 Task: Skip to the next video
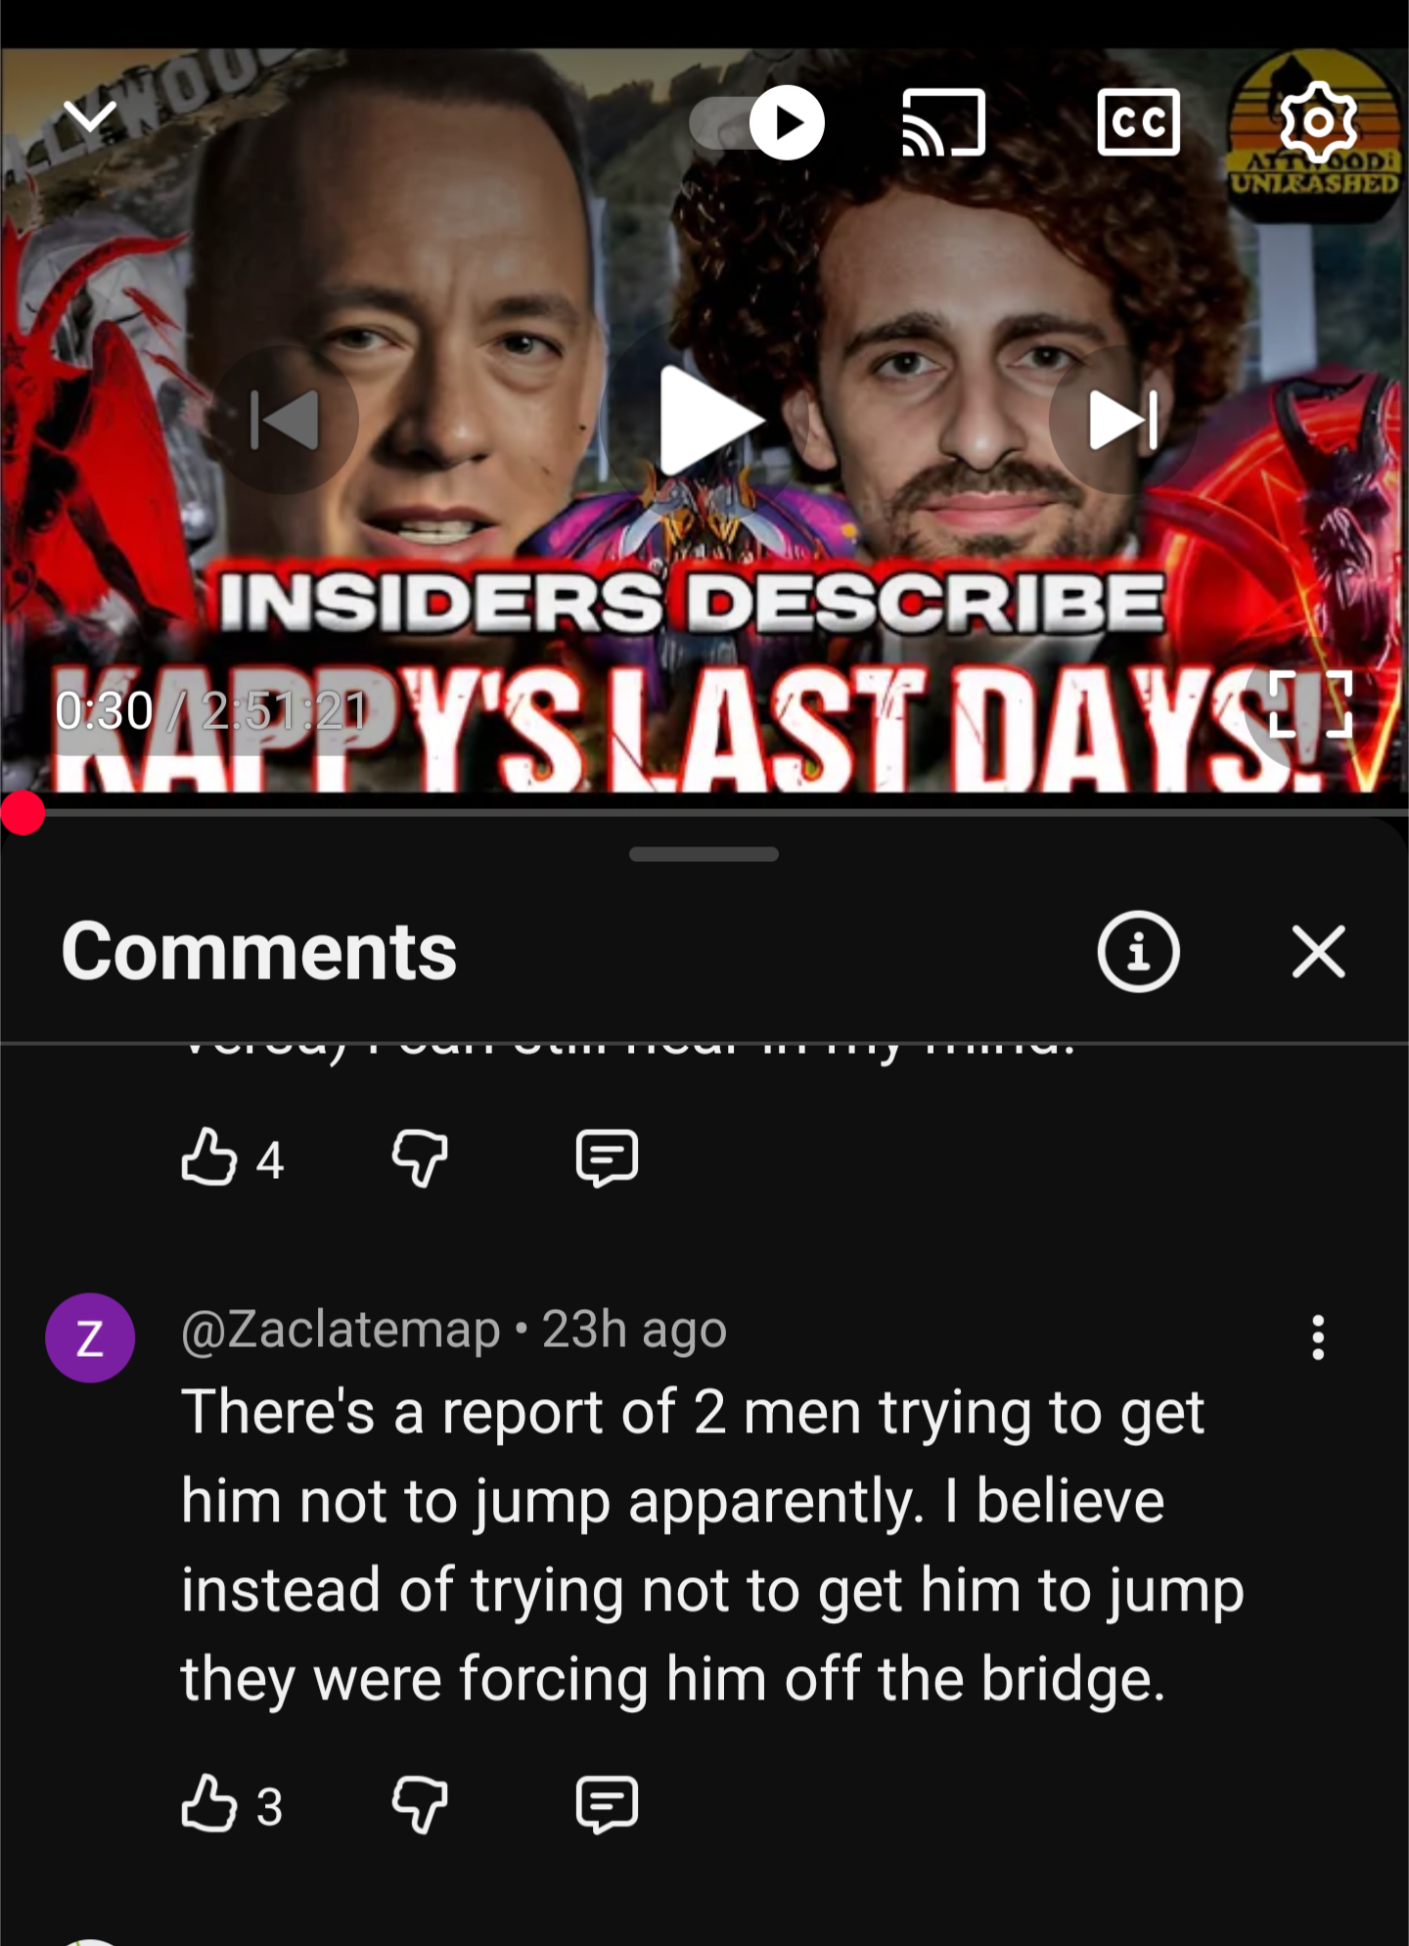(1124, 421)
